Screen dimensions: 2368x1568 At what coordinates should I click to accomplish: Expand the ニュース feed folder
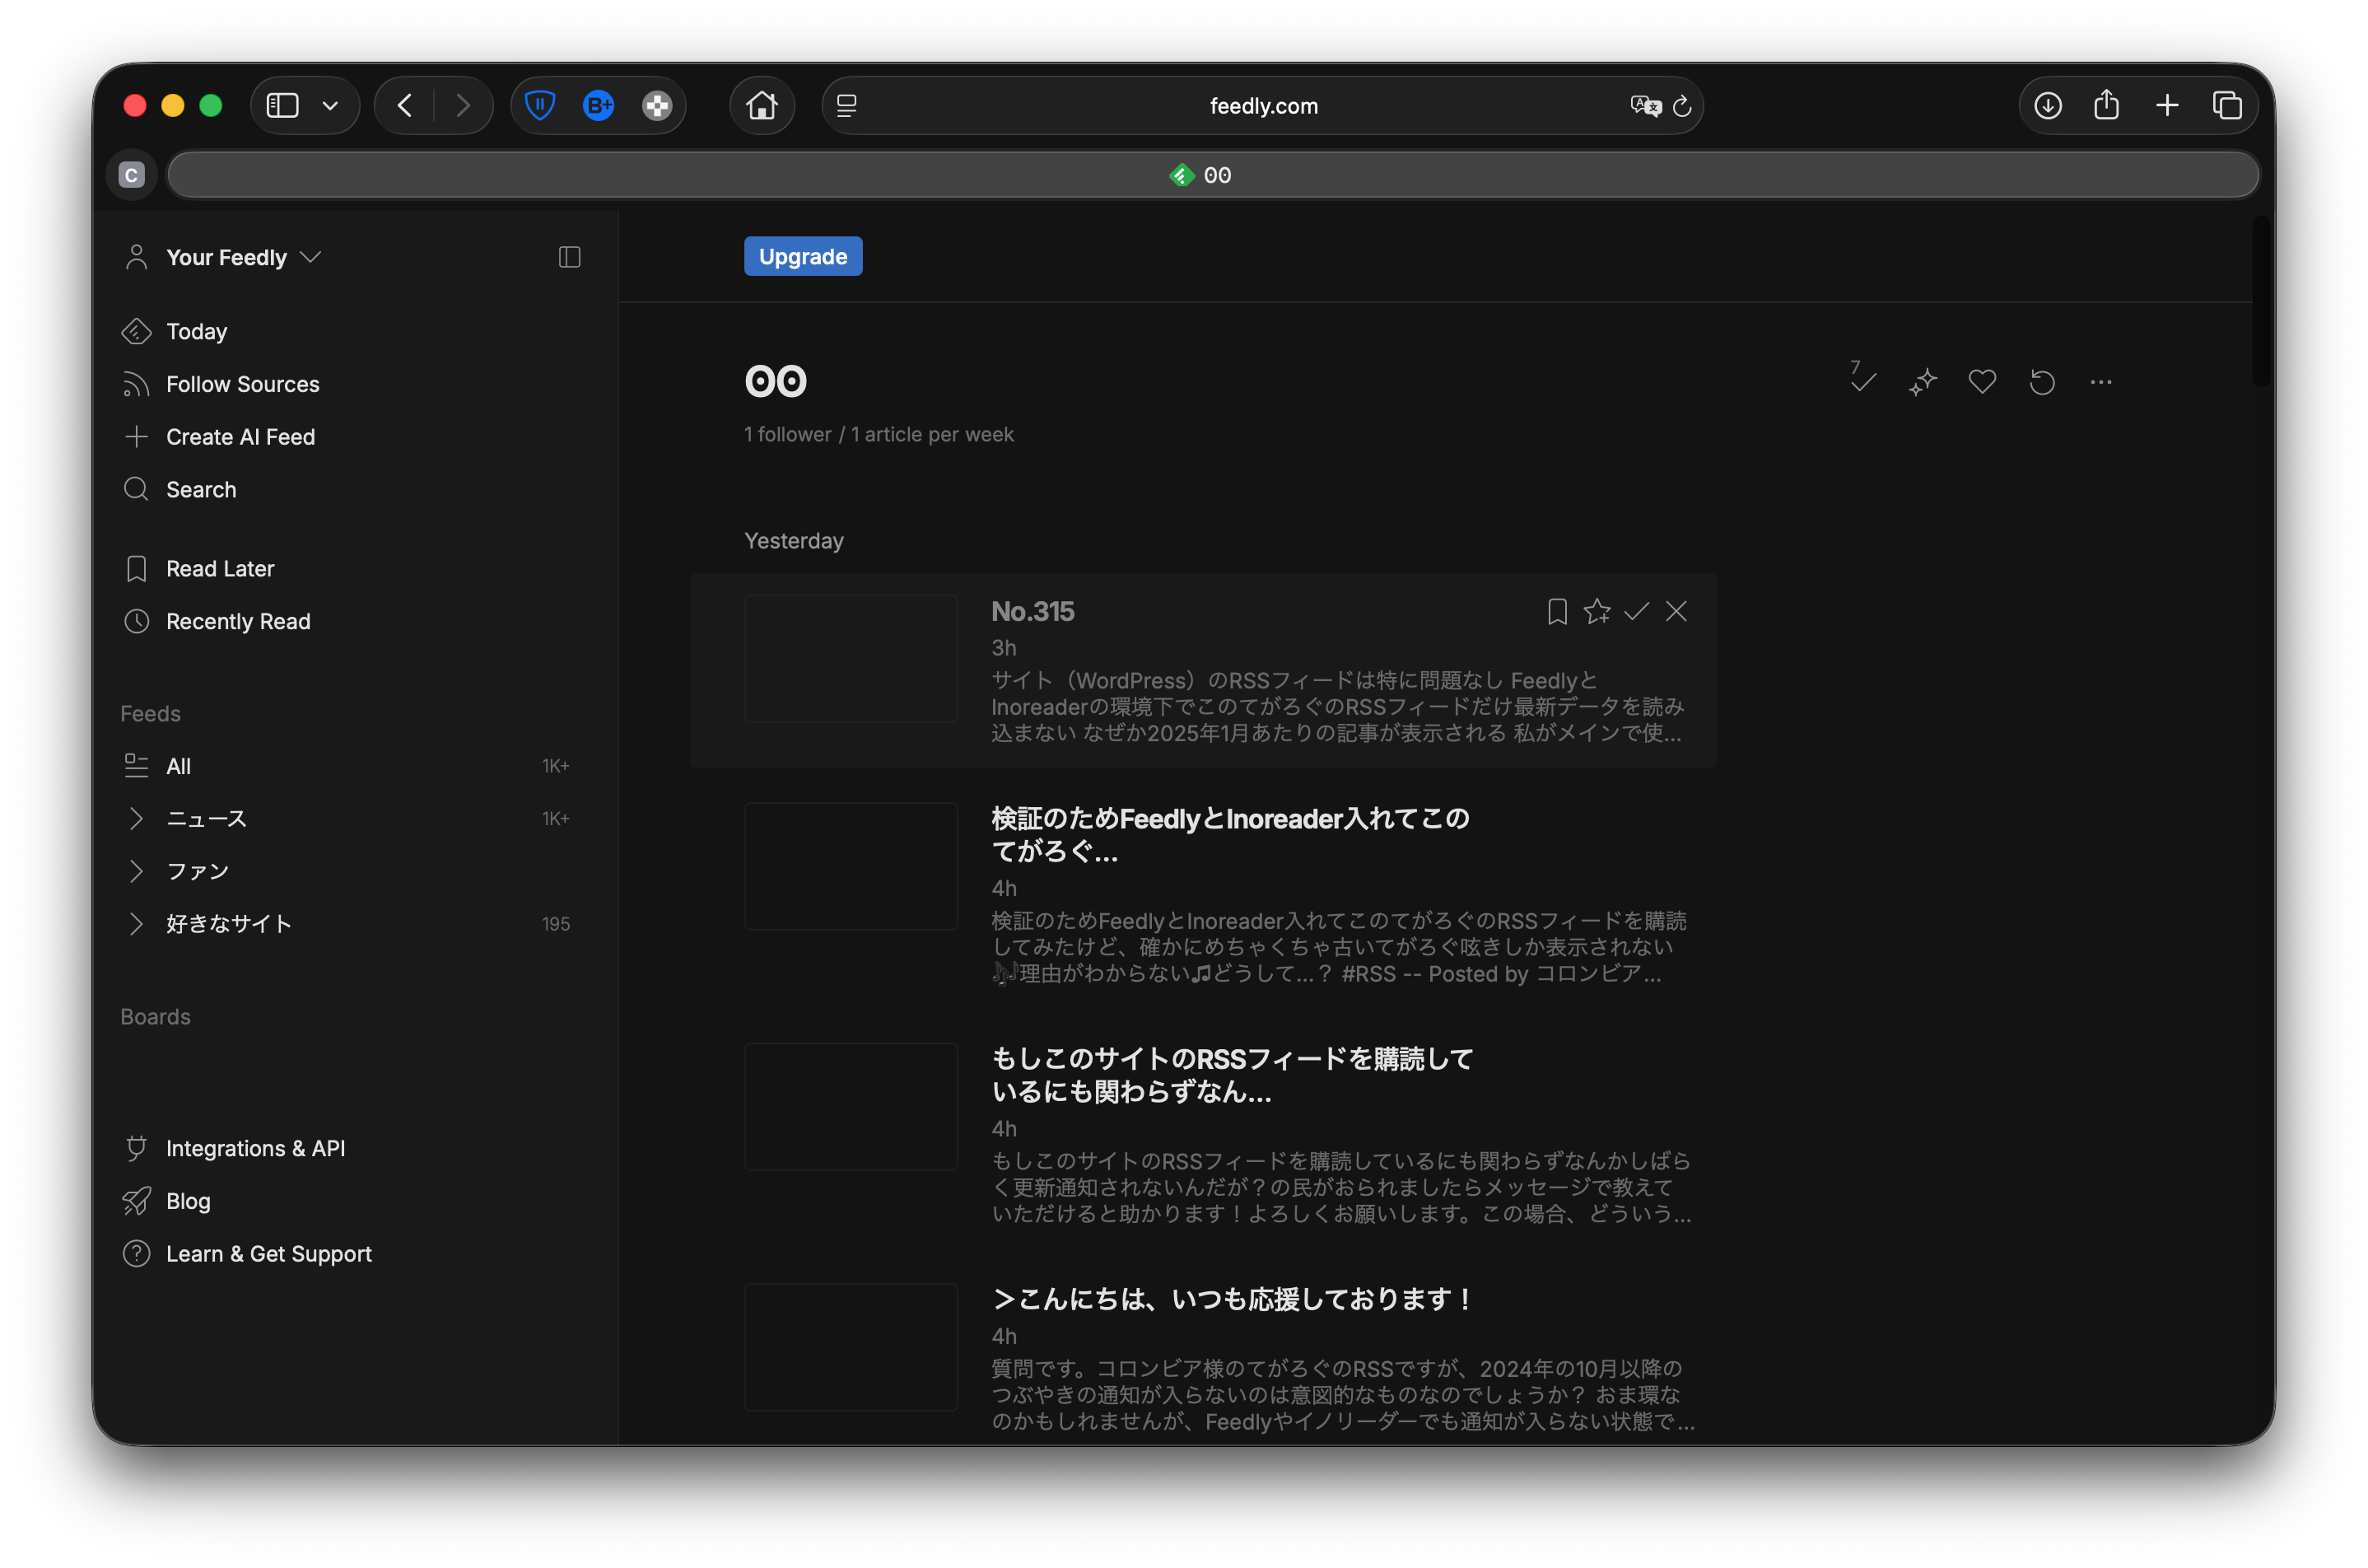pyautogui.click(x=136, y=818)
